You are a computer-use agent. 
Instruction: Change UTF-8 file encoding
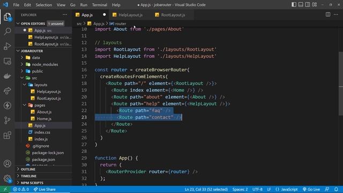[x=257, y=189]
